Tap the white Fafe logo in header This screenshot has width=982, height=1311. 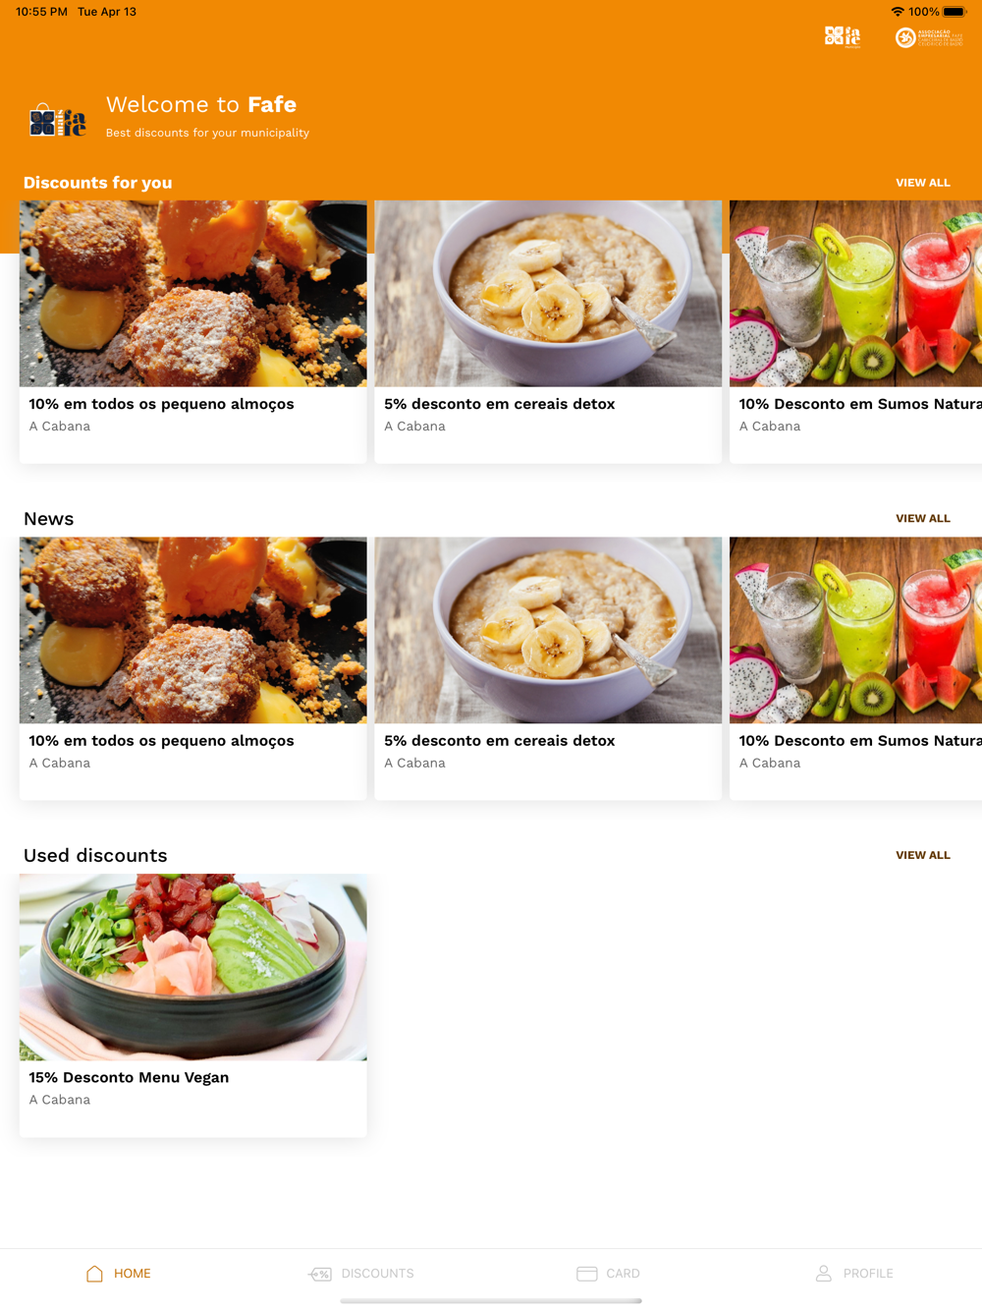[x=843, y=37]
